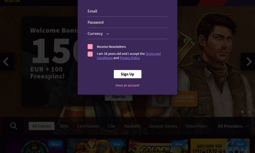Open the Privacy Policy link
The width and height of the screenshot is (255, 153).
point(130,58)
